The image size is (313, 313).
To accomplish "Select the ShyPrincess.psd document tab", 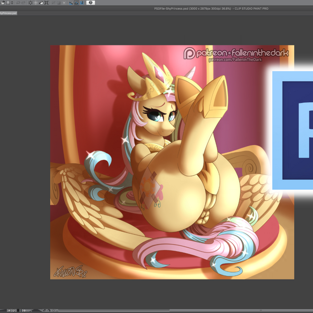I will pos(9,13).
